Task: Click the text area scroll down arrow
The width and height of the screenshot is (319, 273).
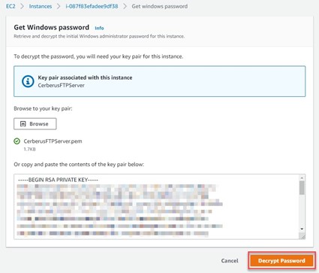Action: (x=302, y=229)
